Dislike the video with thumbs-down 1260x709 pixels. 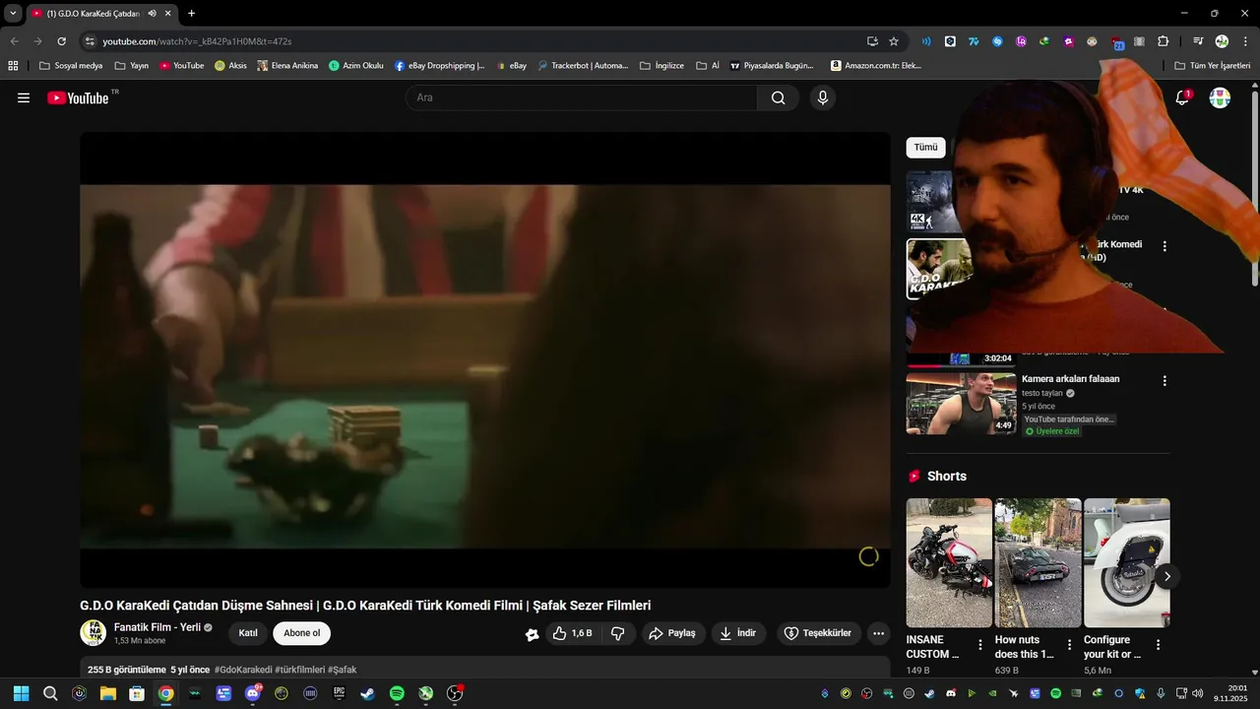coord(618,633)
